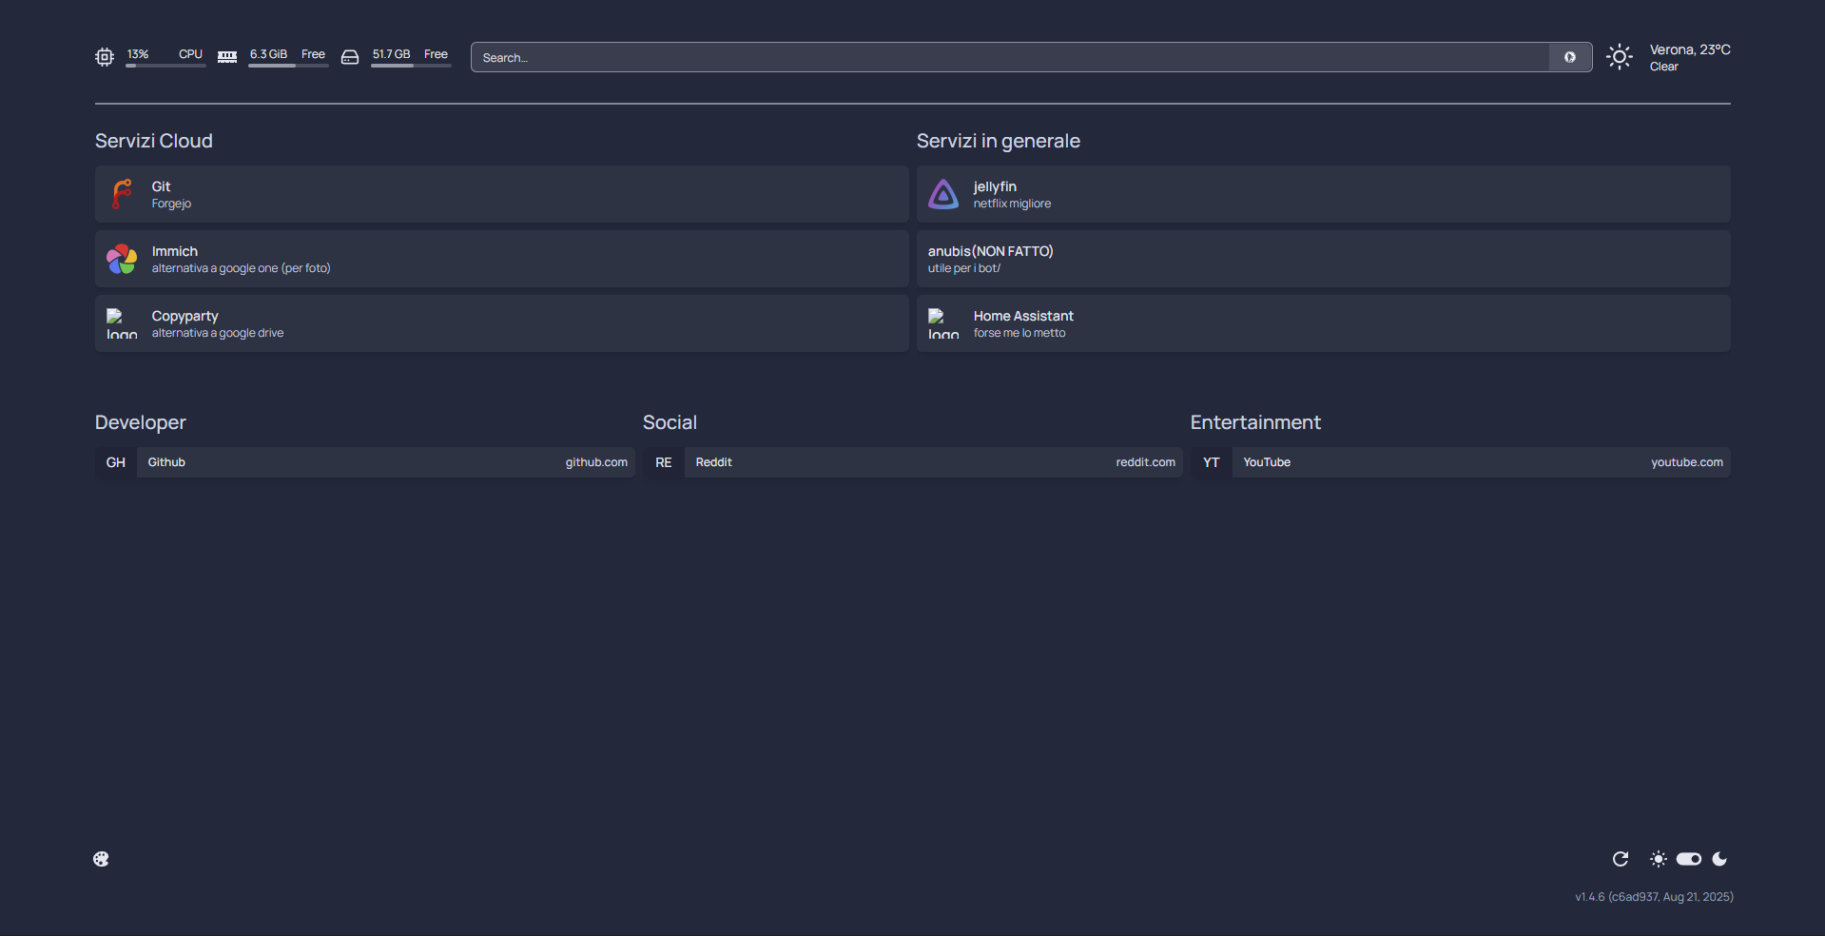Click the weather sun icon beside Verona
The image size is (1825, 936).
[x=1619, y=57]
